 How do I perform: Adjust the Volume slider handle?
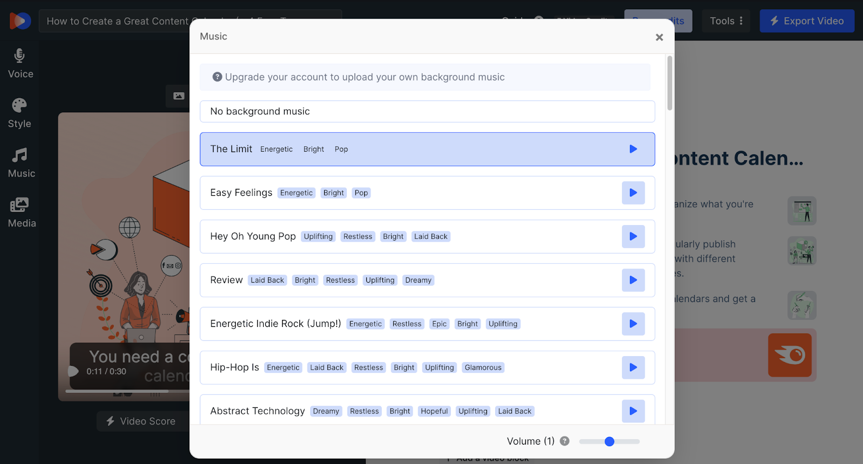tap(609, 441)
